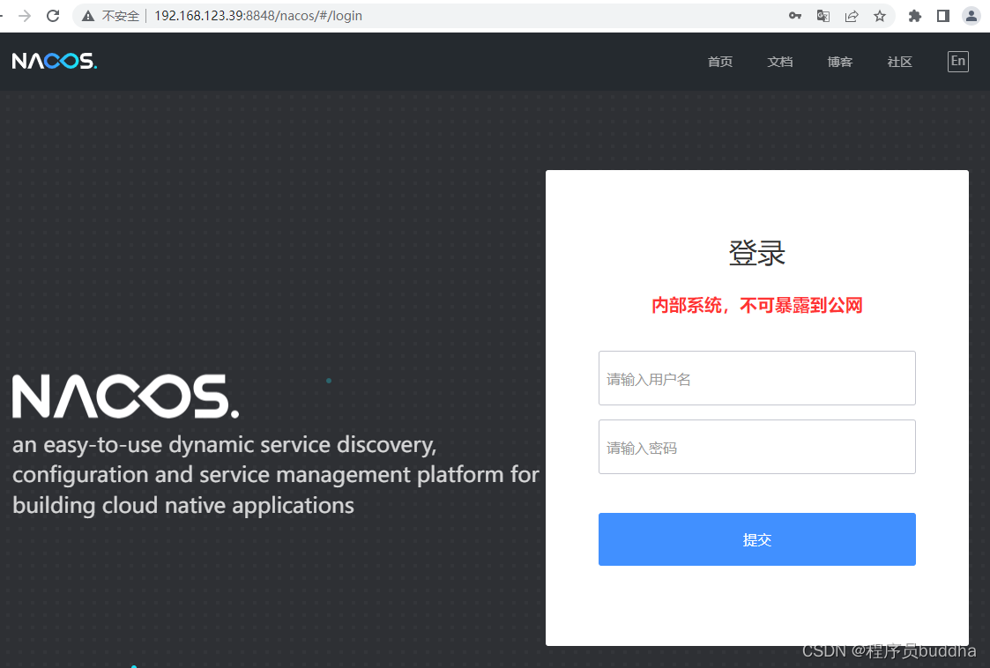The width and height of the screenshot is (990, 668).
Task: Click the browser forward arrow
Action: point(25,16)
